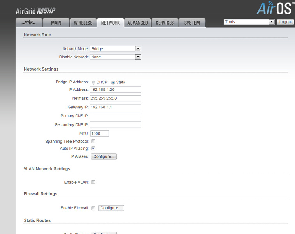Check the Enable Firewall checkbox

(x=93, y=208)
